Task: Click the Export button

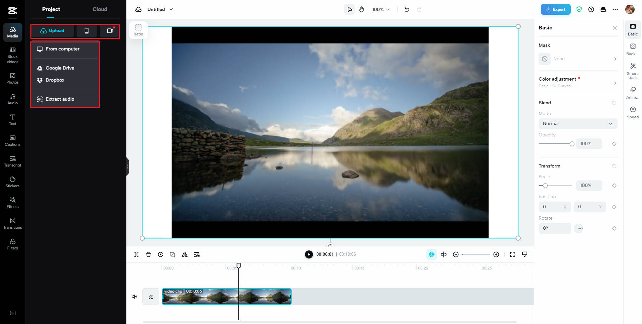Action: pos(555,9)
